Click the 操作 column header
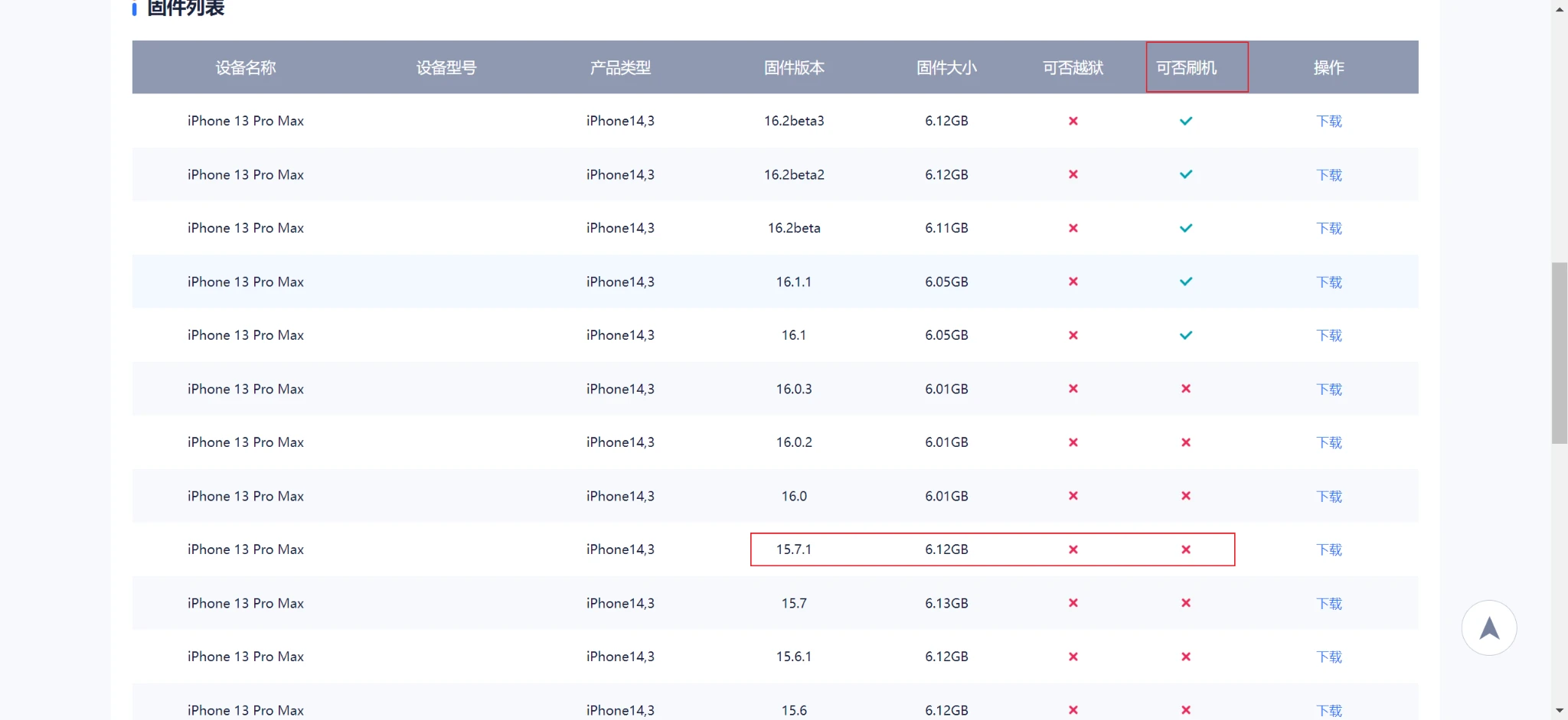Viewport: 1568px width, 720px height. [1329, 67]
